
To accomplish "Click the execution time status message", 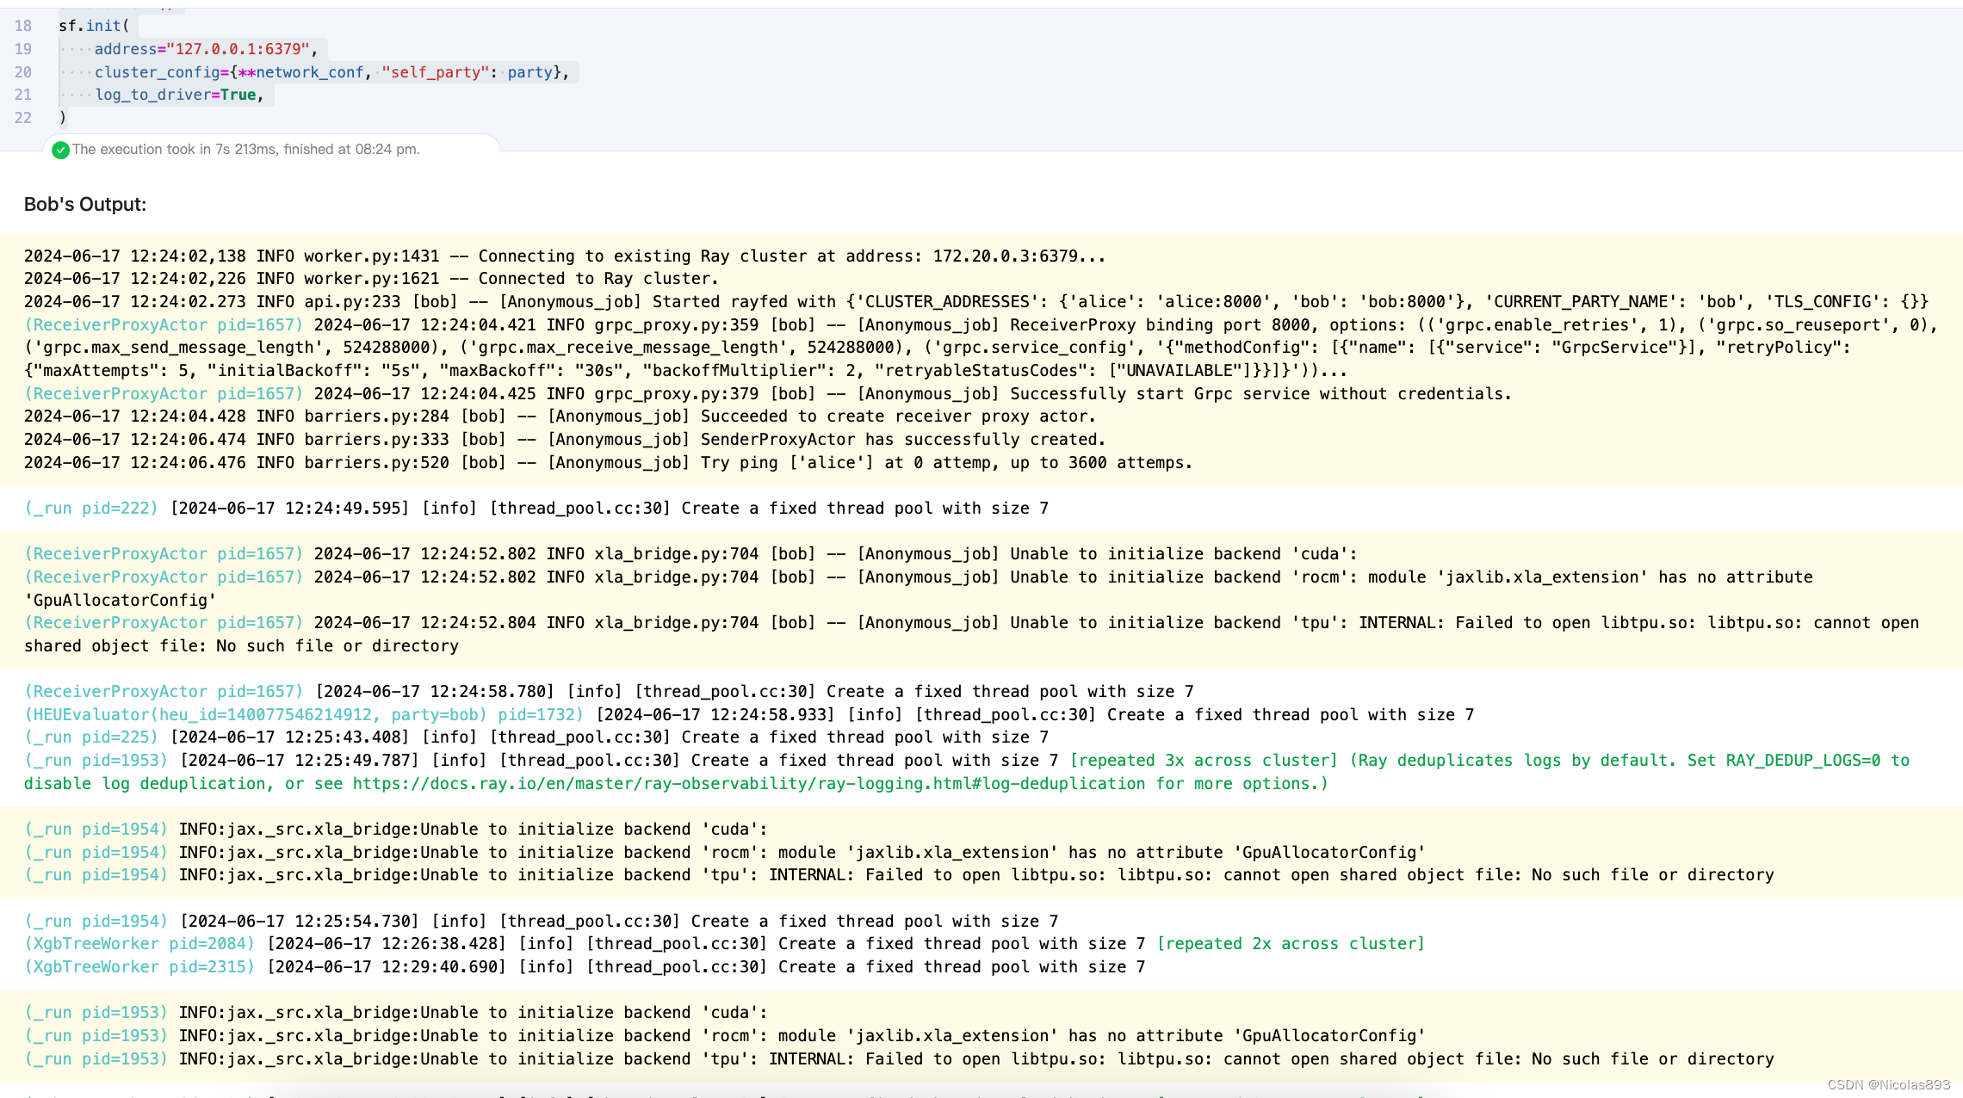I will click(245, 150).
